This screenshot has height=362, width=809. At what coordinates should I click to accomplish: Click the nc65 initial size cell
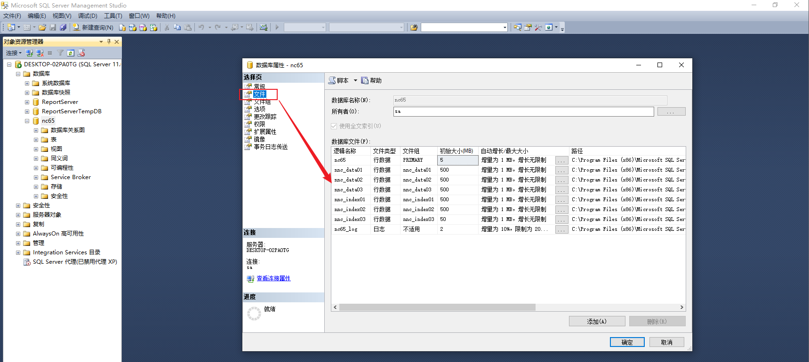point(457,160)
